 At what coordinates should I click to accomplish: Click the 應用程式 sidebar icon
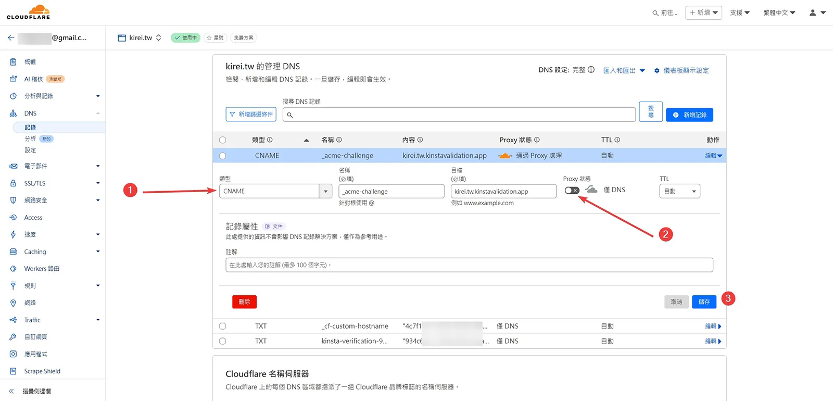(13, 354)
